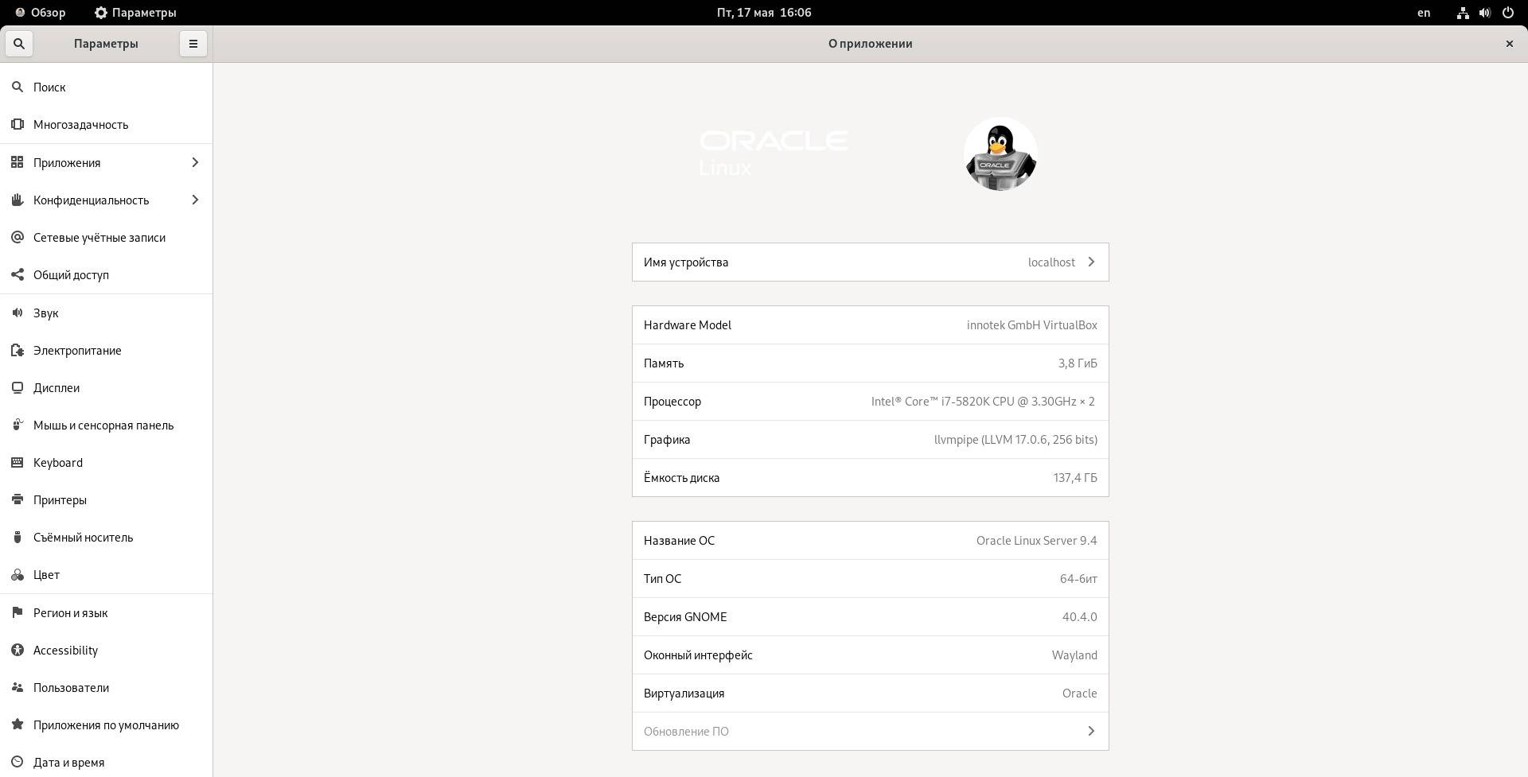
Task: Click the Регион и язык flag icon
Action: [x=18, y=612]
